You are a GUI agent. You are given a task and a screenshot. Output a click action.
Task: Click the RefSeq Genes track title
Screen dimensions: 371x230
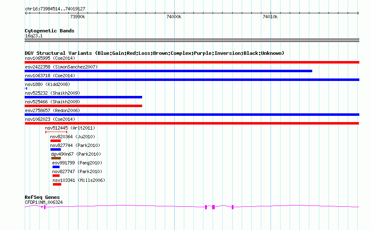(42, 197)
